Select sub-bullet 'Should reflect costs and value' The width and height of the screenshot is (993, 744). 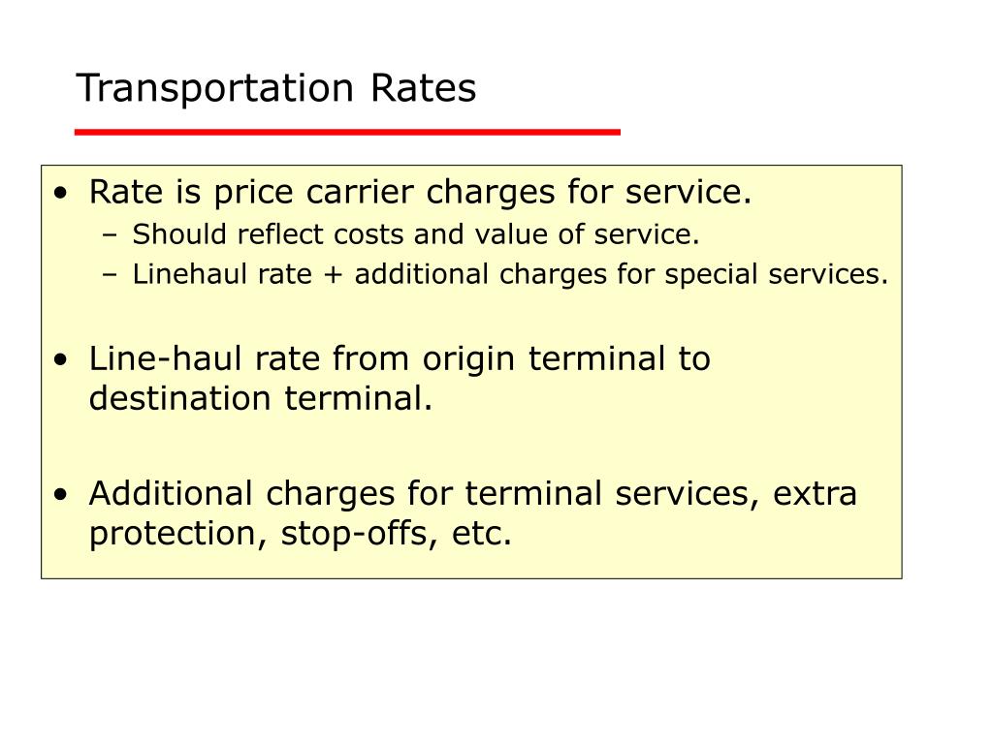(415, 234)
